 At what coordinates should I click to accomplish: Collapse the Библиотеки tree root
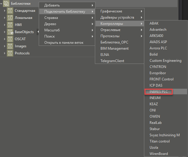[1, 4]
